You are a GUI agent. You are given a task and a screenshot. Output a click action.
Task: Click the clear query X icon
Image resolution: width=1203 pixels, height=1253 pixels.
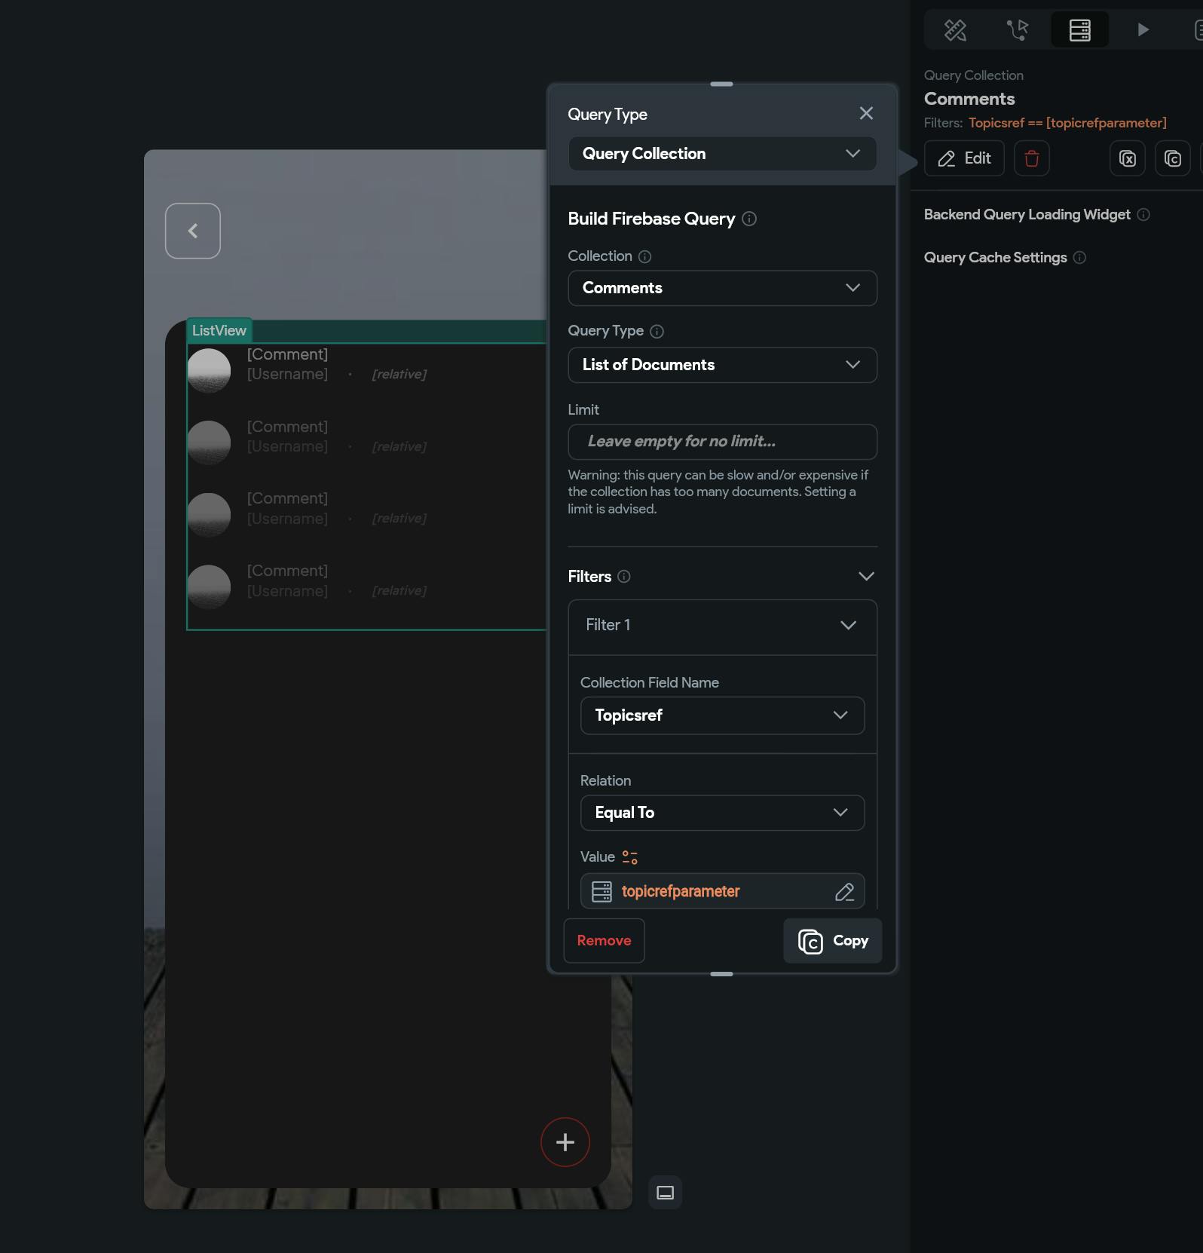click(1127, 158)
